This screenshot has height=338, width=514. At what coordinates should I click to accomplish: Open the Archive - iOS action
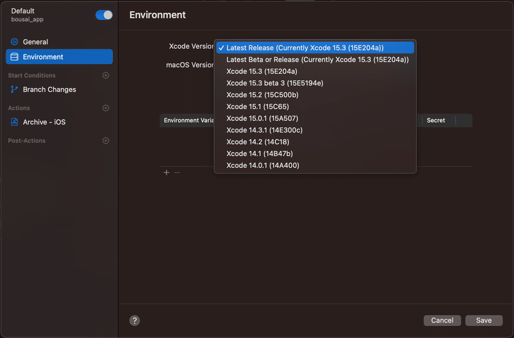[44, 122]
